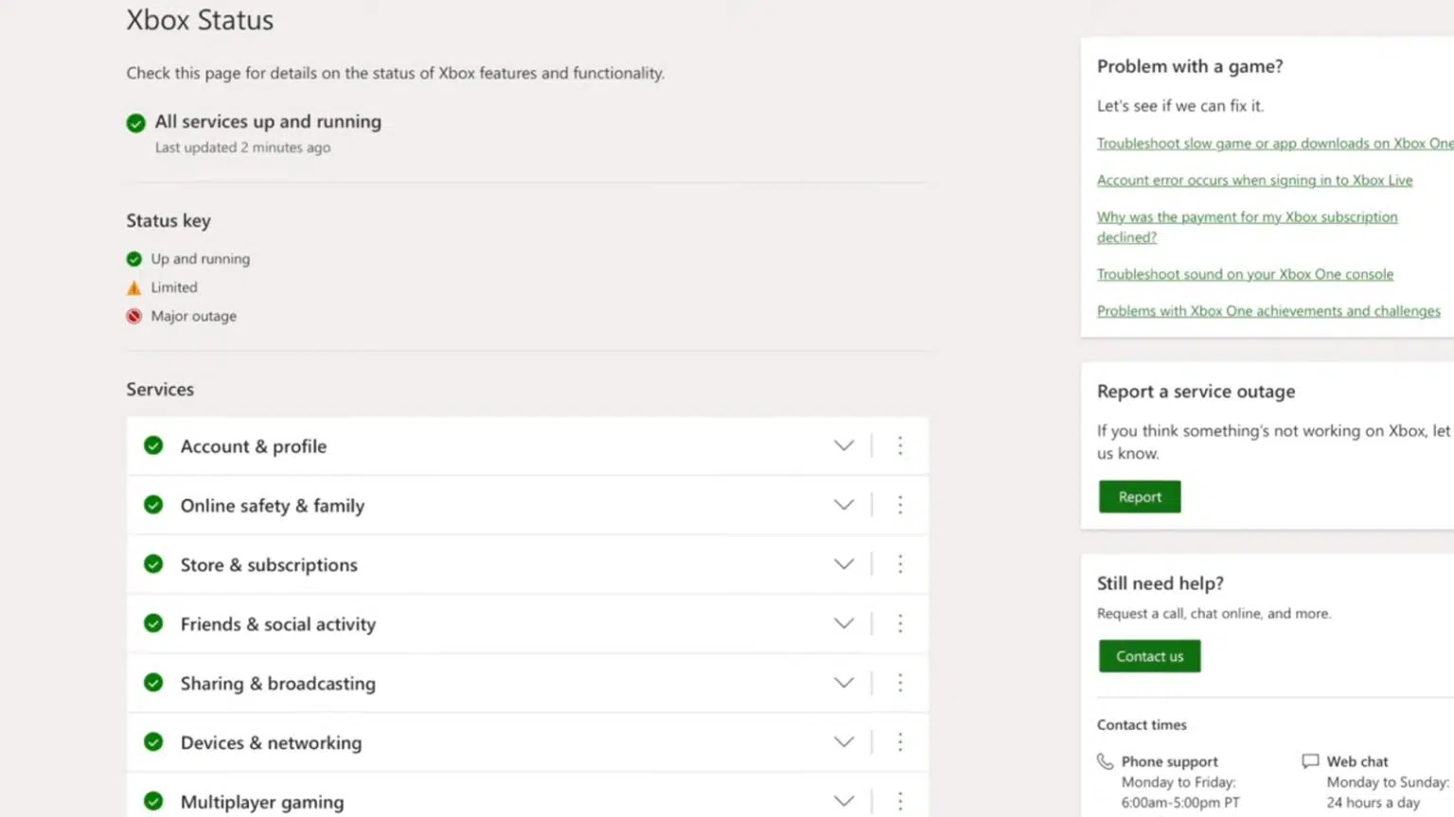This screenshot has height=817, width=1454.
Task: Expand the Account & profile service row
Action: [x=843, y=445]
